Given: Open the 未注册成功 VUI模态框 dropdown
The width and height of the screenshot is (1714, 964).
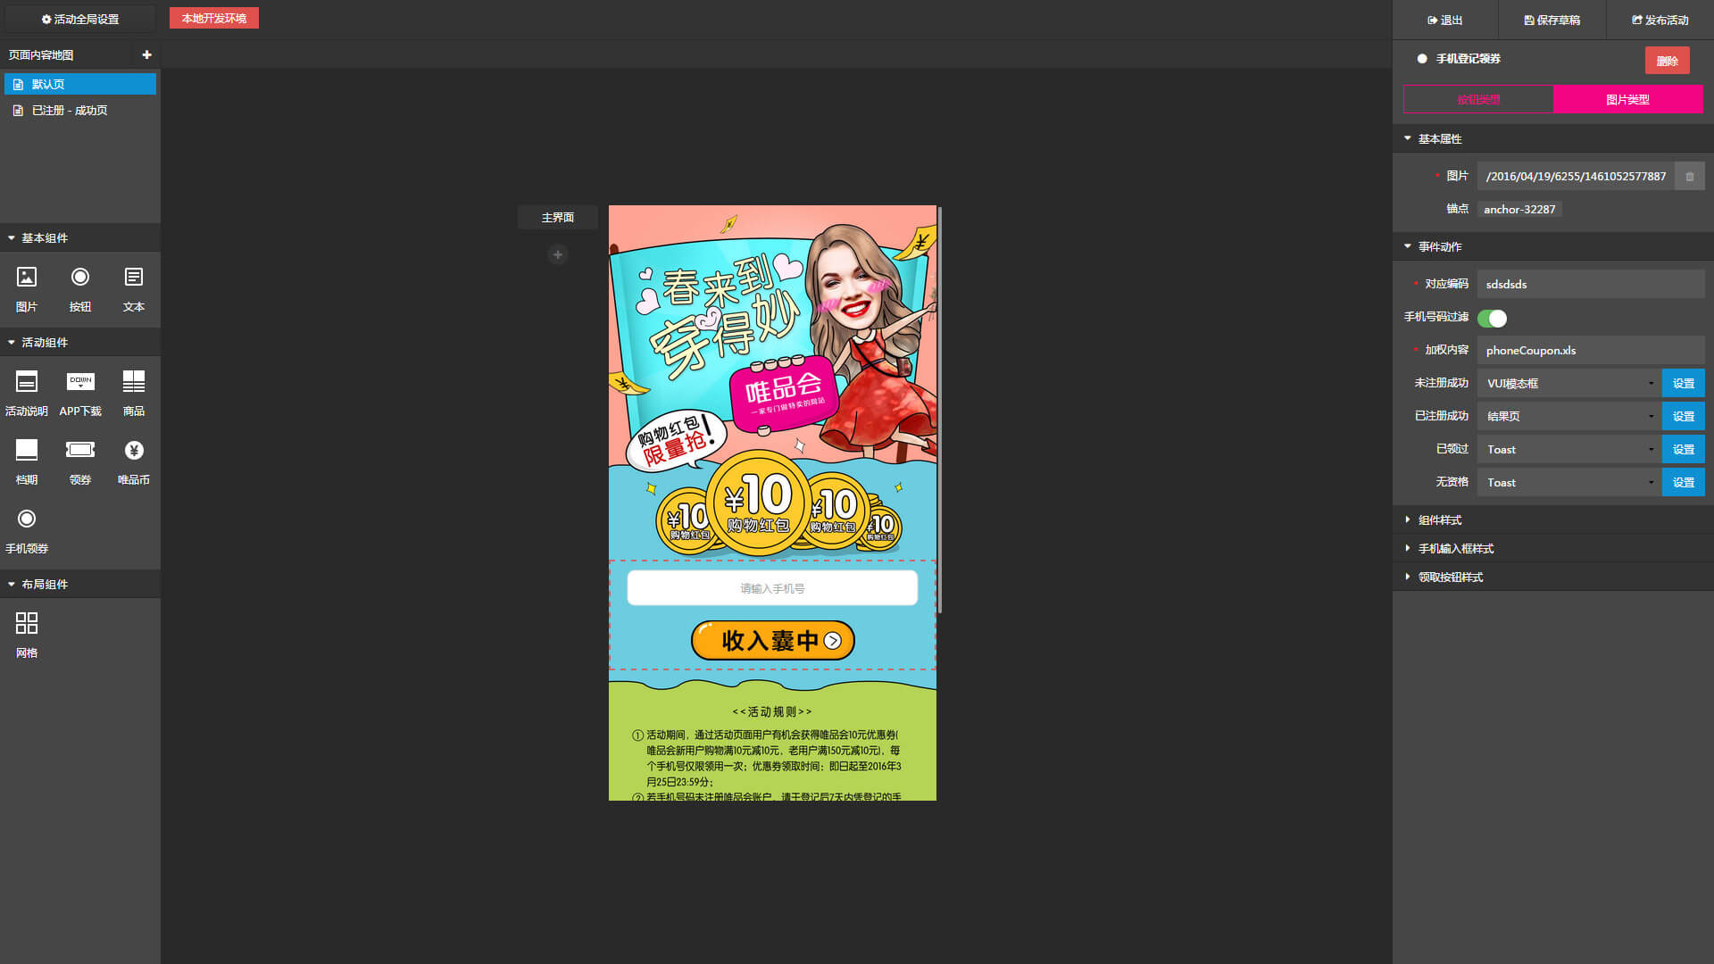Looking at the screenshot, I should [x=1569, y=383].
